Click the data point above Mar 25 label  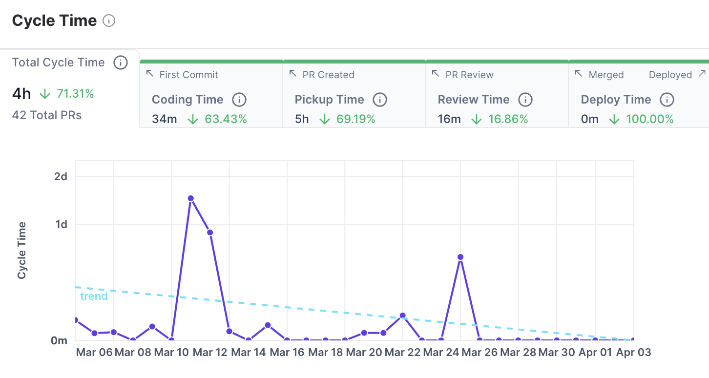pos(460,257)
